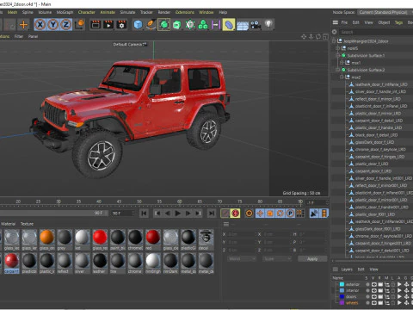413x310 pixels.
Task: Select the orange glass_or material swatch
Action: 46,238
